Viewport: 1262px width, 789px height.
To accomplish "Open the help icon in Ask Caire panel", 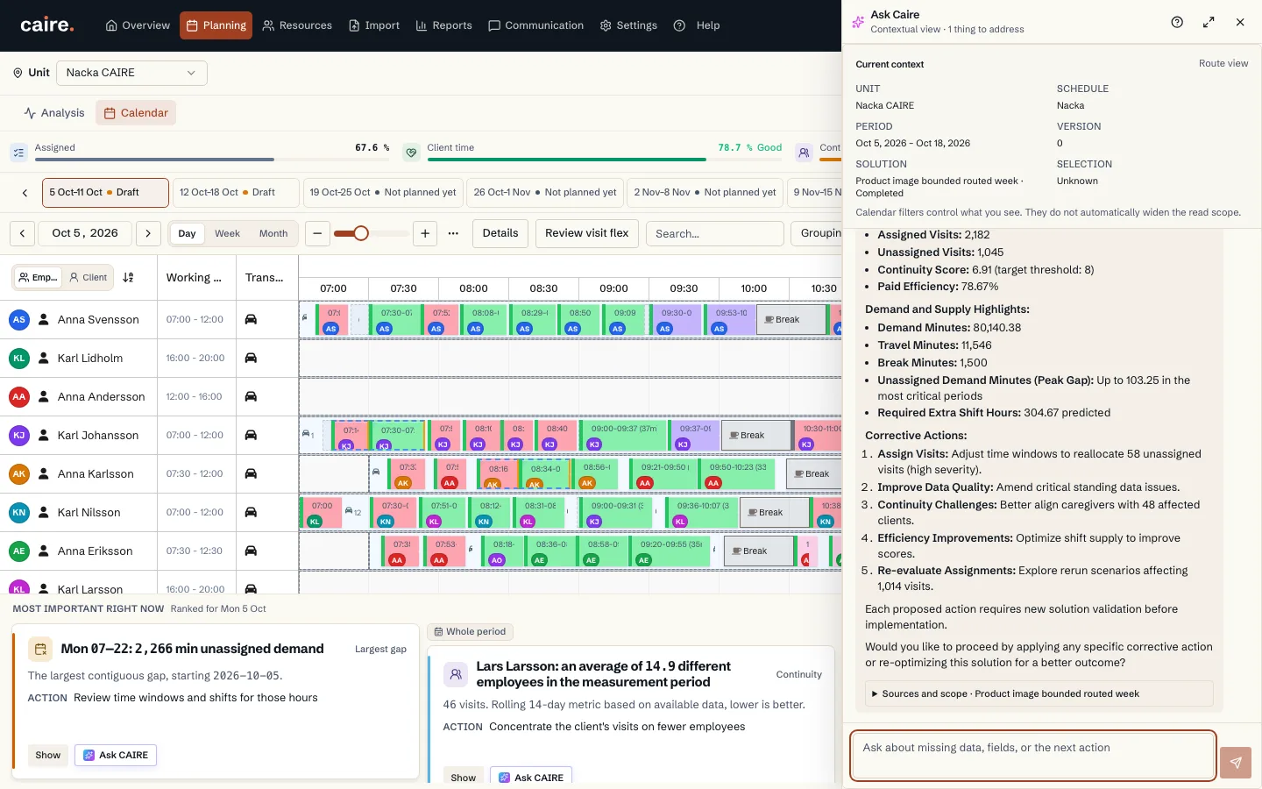I will (x=1177, y=22).
